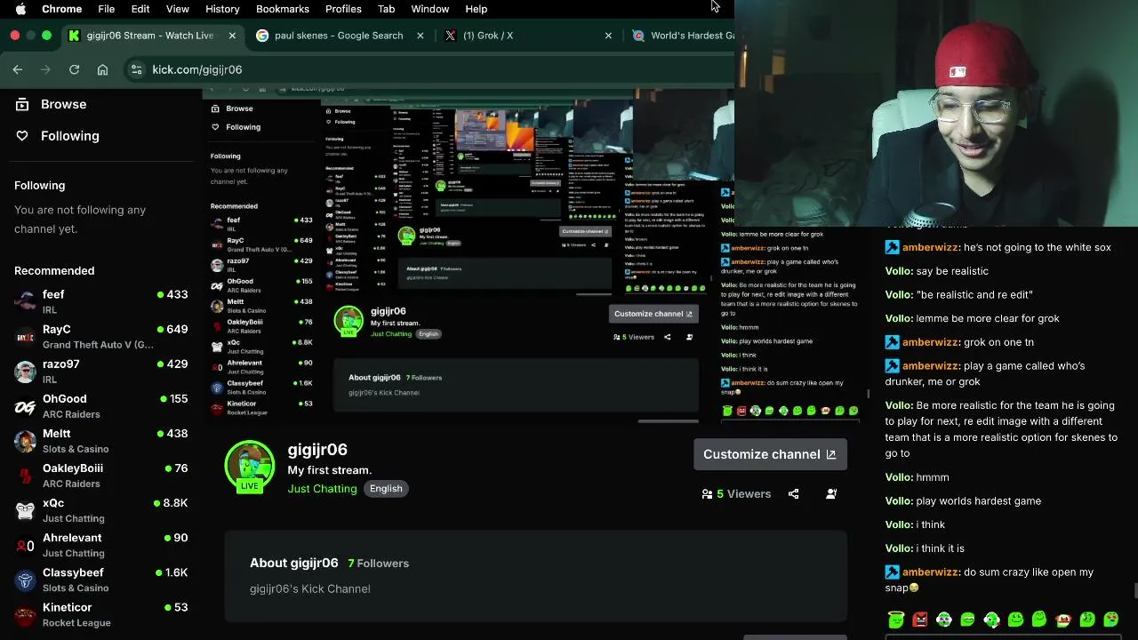
Task: Open the OhGood recommended channel
Action: pos(101,405)
